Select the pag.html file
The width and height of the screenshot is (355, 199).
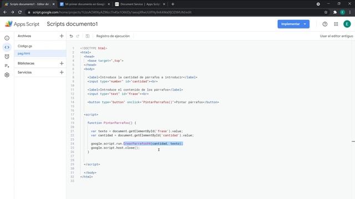point(40,54)
